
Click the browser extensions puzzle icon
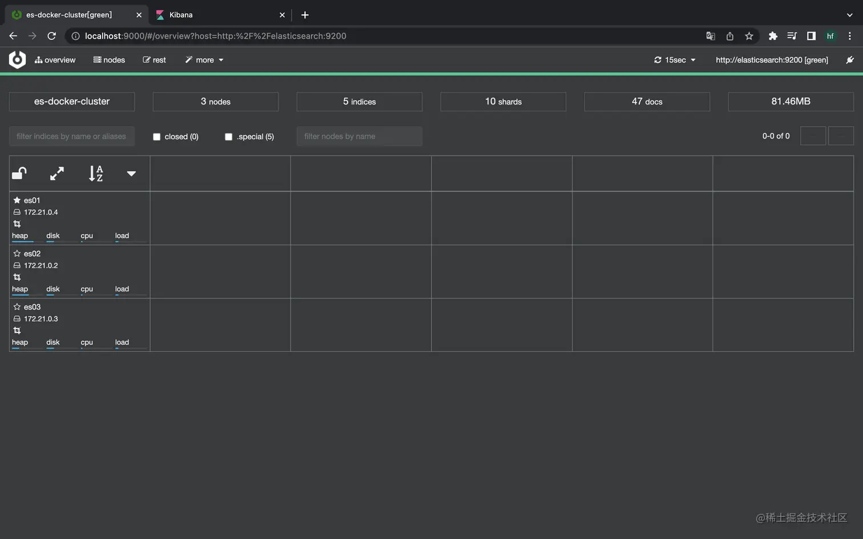tap(773, 36)
